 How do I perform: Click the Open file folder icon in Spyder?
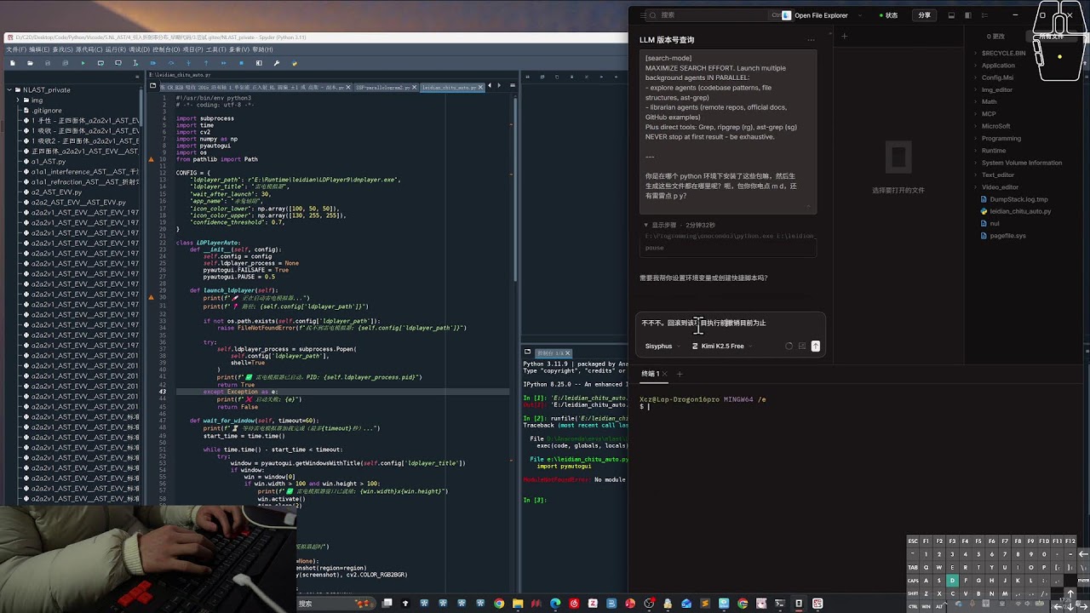(x=30, y=63)
